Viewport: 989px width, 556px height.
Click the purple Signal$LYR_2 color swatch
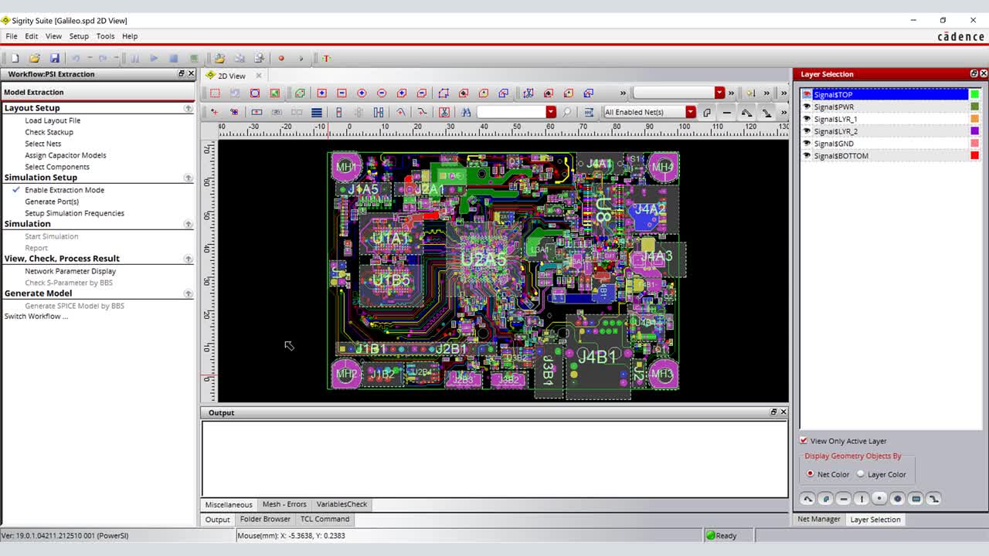(x=974, y=131)
